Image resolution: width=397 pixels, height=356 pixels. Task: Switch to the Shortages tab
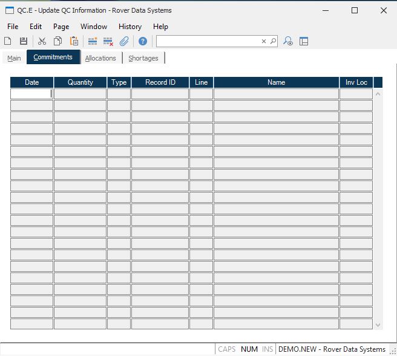(143, 58)
